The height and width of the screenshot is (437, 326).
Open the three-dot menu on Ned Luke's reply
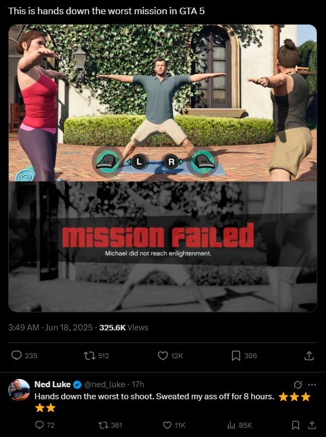pyautogui.click(x=312, y=384)
